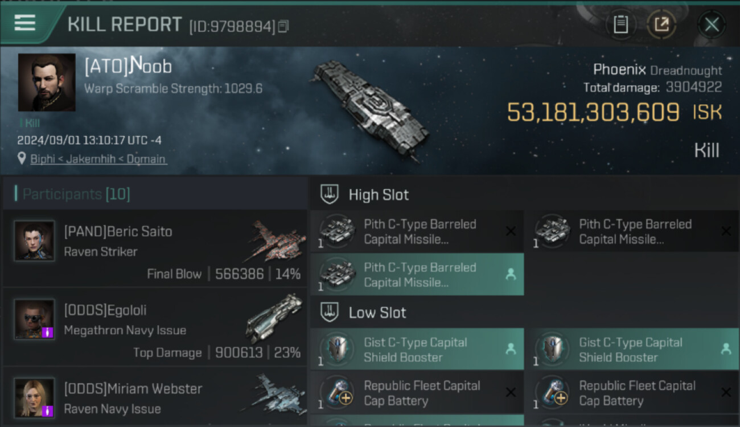The image size is (740, 427).
Task: Select the left Republic Fleet Capital Cap Battery
Action: 417,393
